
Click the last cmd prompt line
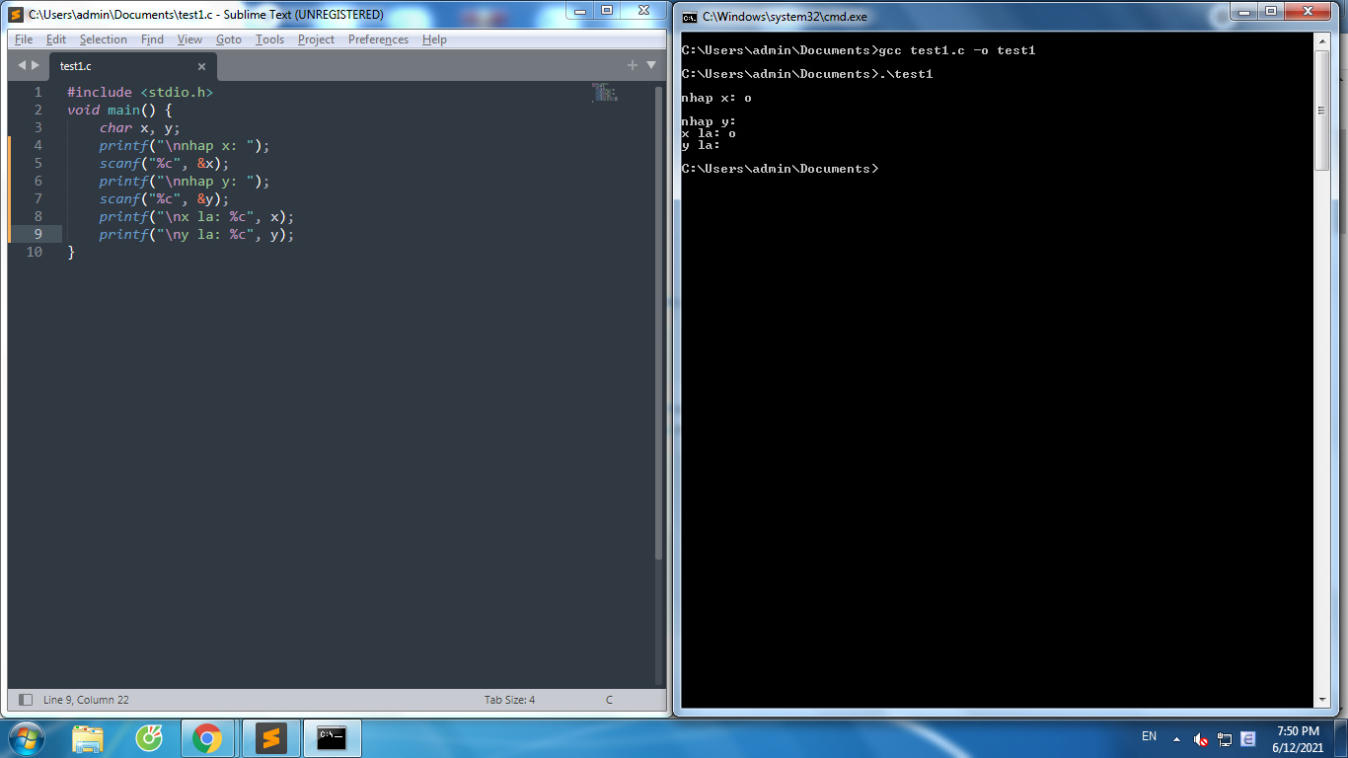click(780, 169)
